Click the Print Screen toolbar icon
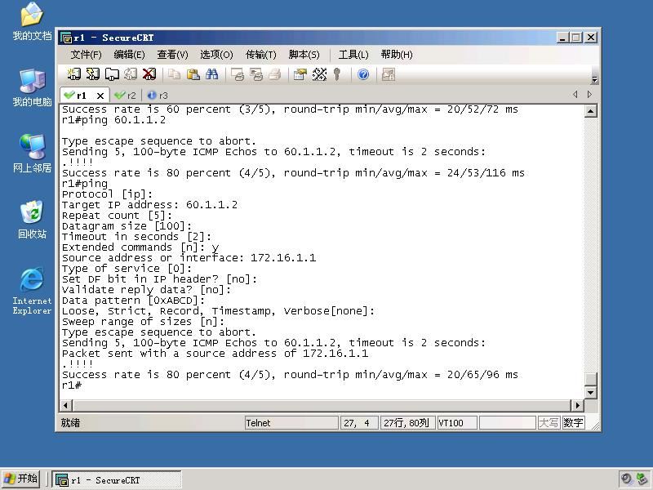Viewport: 653px width, 490px height. (x=238, y=74)
